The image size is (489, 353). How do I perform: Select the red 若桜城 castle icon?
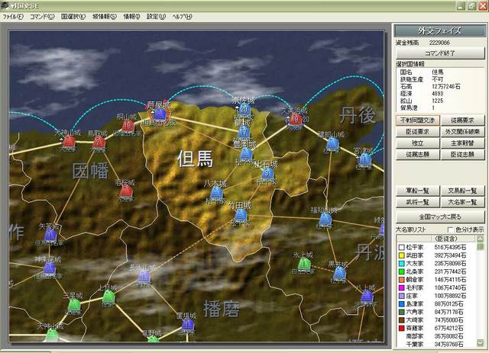[x=126, y=191]
